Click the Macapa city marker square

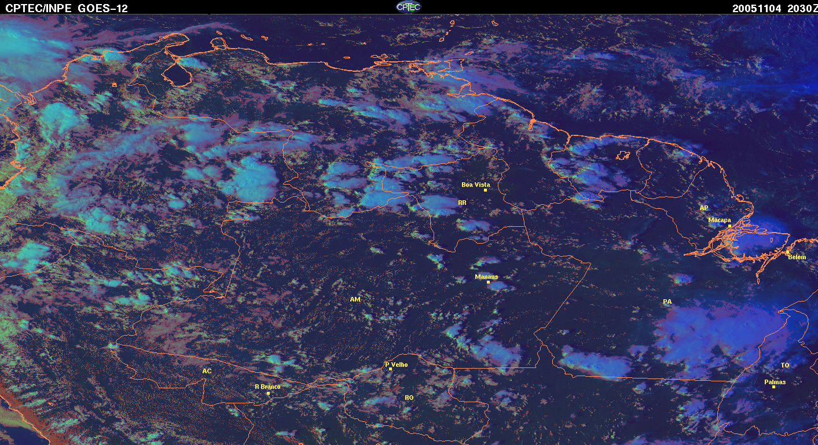(x=729, y=225)
